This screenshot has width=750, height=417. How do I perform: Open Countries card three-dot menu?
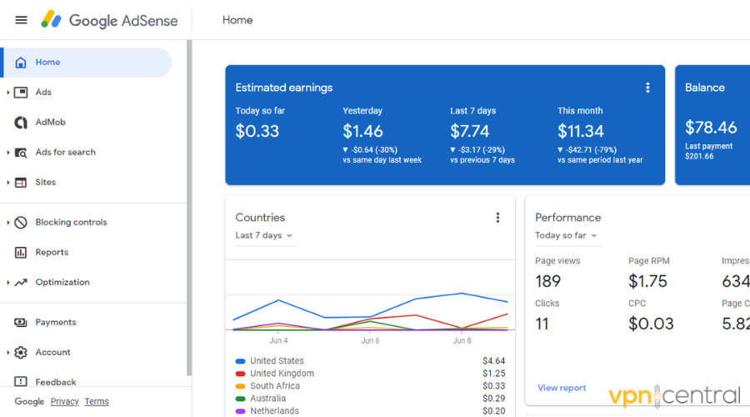tap(497, 218)
